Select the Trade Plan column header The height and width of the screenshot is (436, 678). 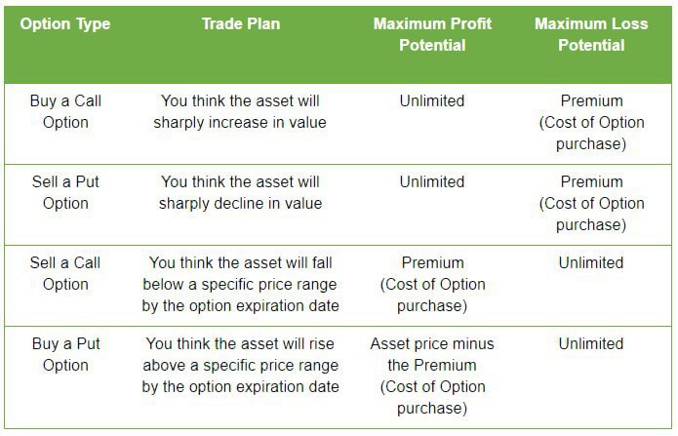click(x=239, y=23)
